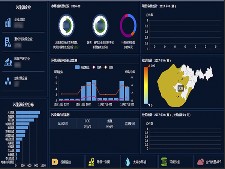
Task: Click the 视频监控 video camera icon
Action: [55, 162]
